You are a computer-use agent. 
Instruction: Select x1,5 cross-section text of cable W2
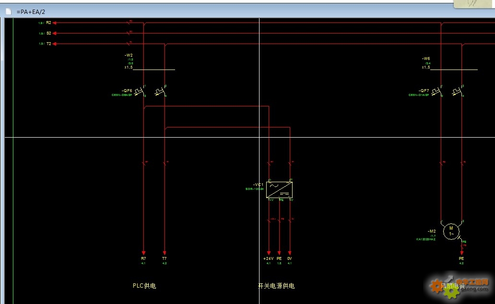tap(129, 67)
